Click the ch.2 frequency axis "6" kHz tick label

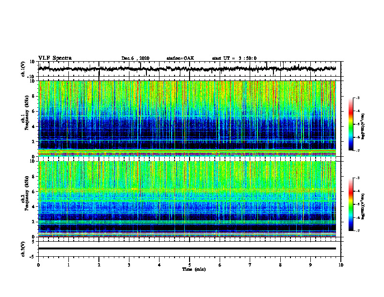(33, 192)
